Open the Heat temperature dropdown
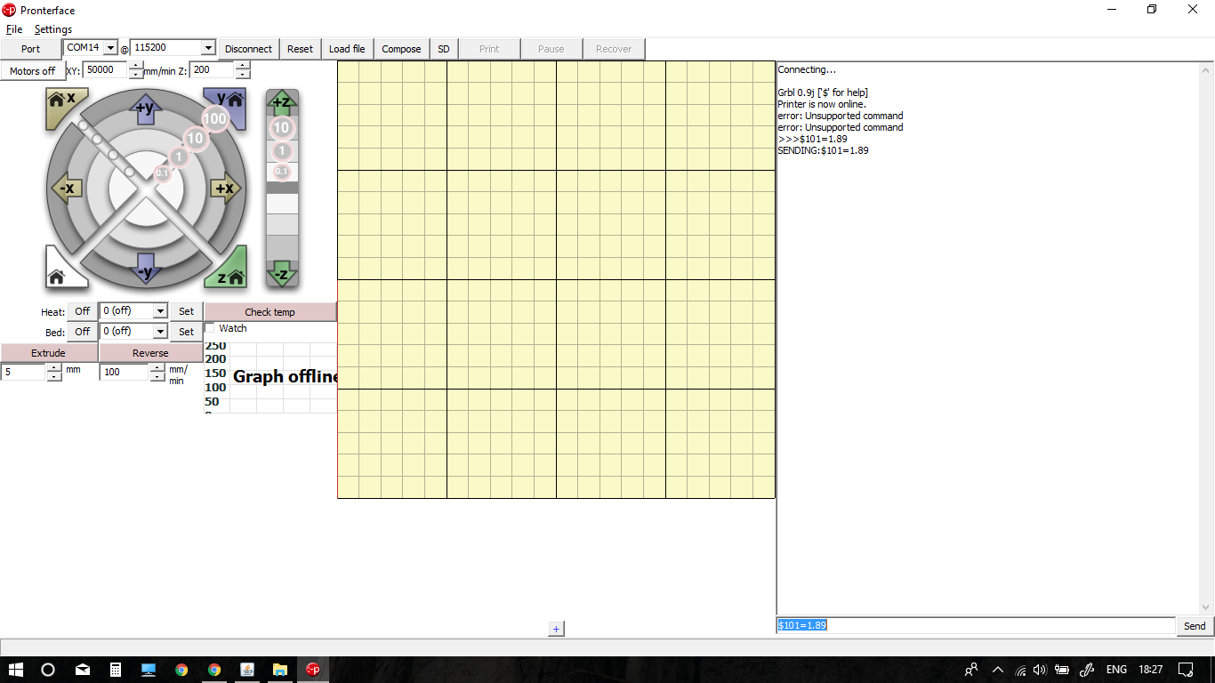Image resolution: width=1215 pixels, height=683 pixels. (160, 311)
